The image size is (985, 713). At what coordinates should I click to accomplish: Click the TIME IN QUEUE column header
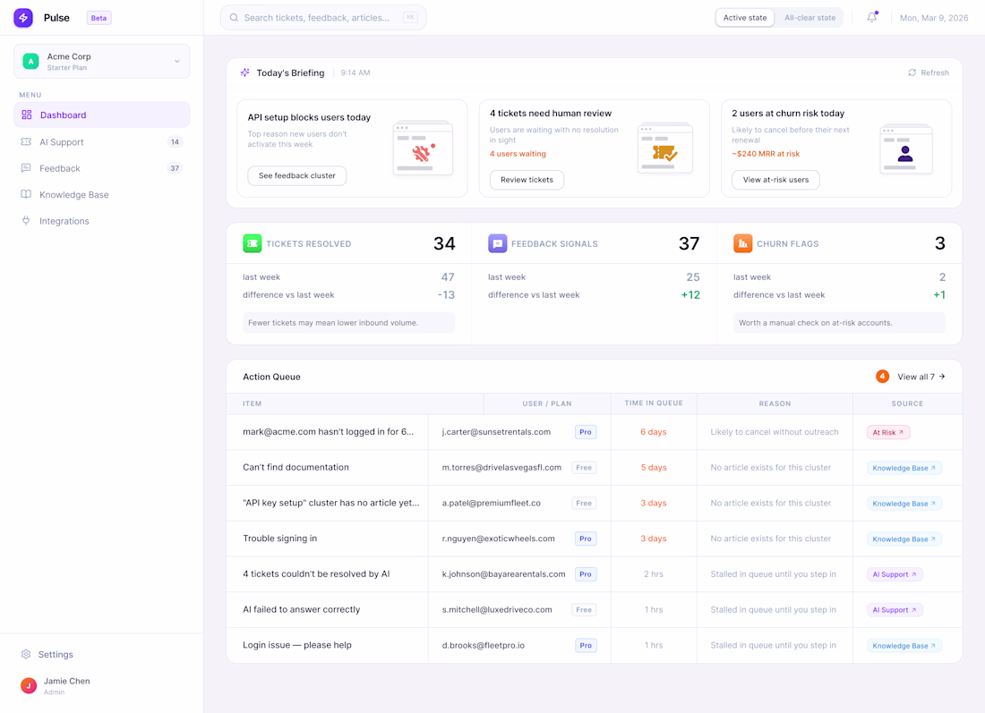pos(654,403)
